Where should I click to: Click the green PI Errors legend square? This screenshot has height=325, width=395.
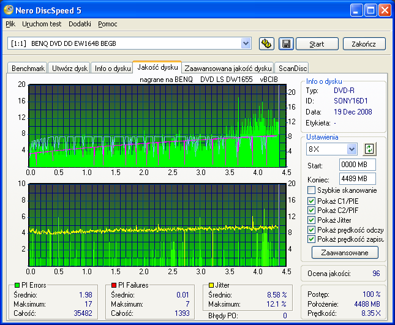tap(17, 285)
